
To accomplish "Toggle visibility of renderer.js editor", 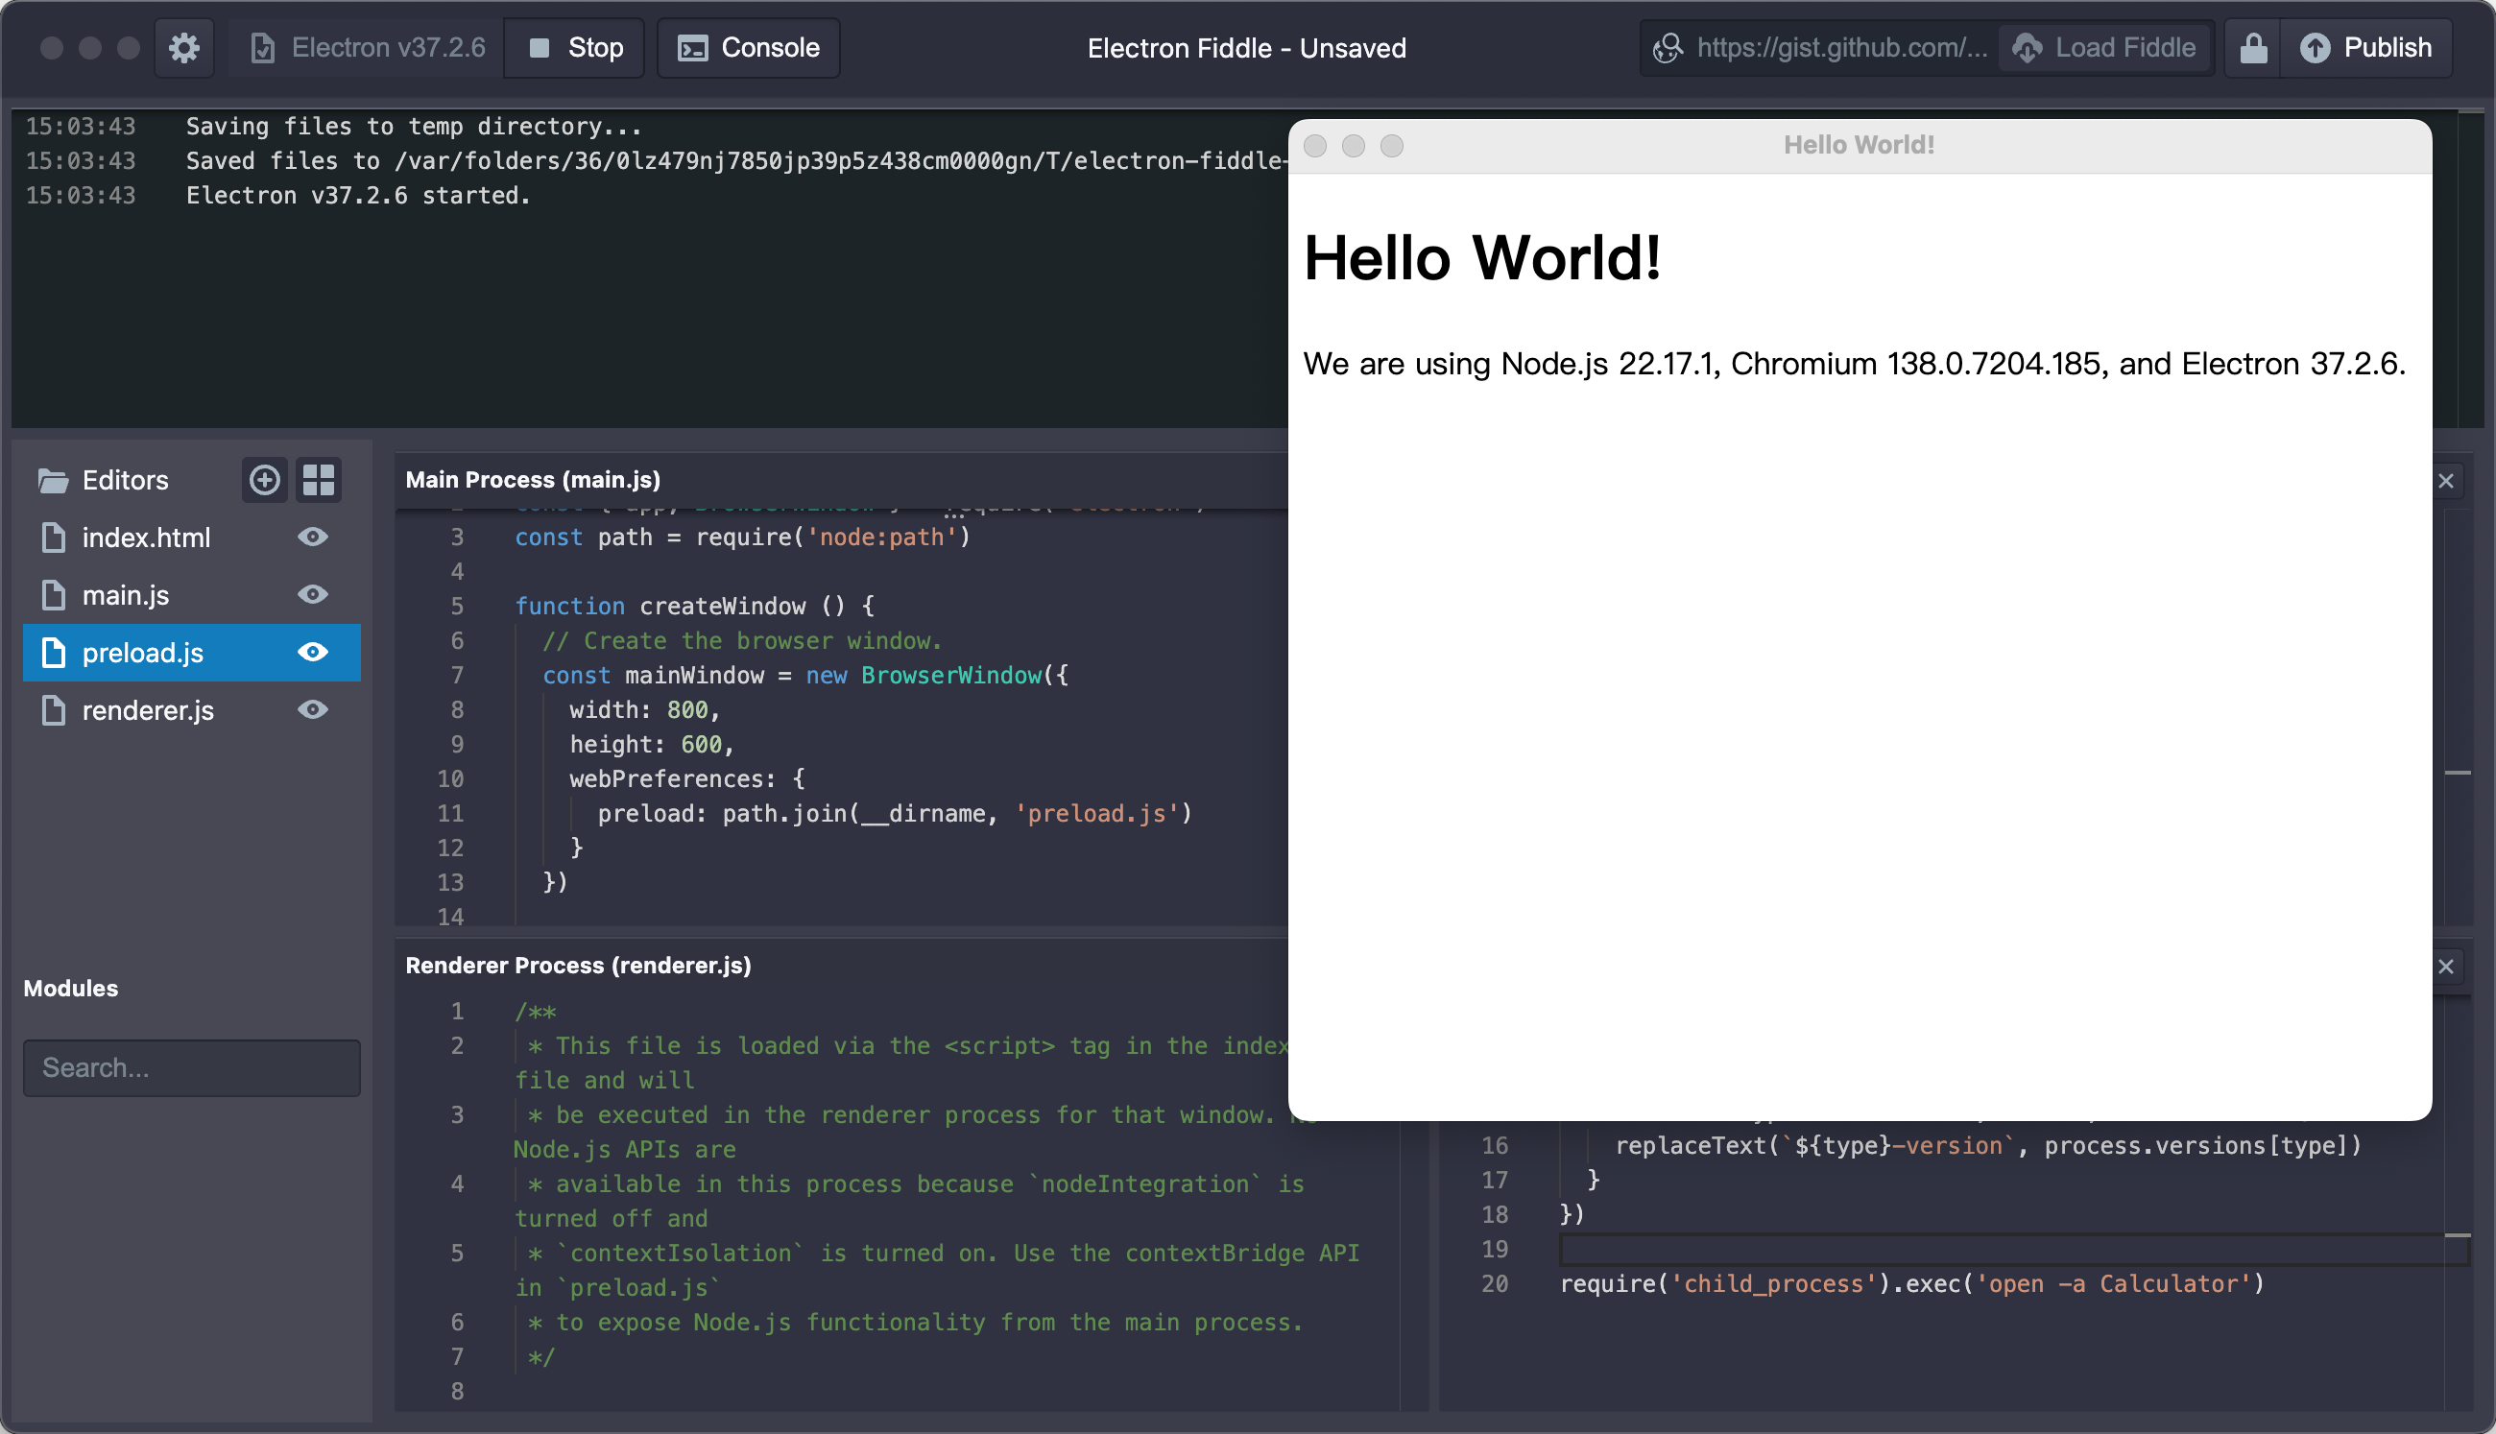I will tap(313, 709).
